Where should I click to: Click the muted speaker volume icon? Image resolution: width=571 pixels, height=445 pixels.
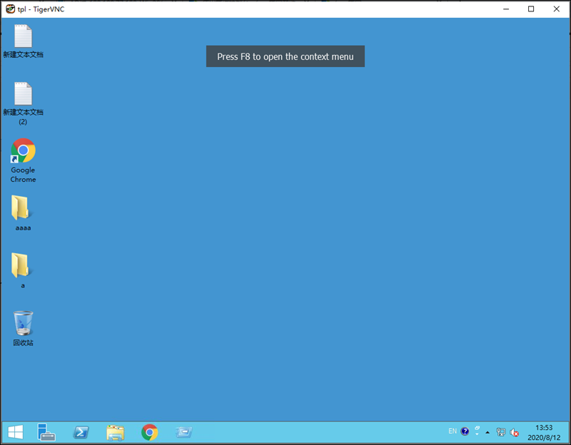pyautogui.click(x=514, y=432)
